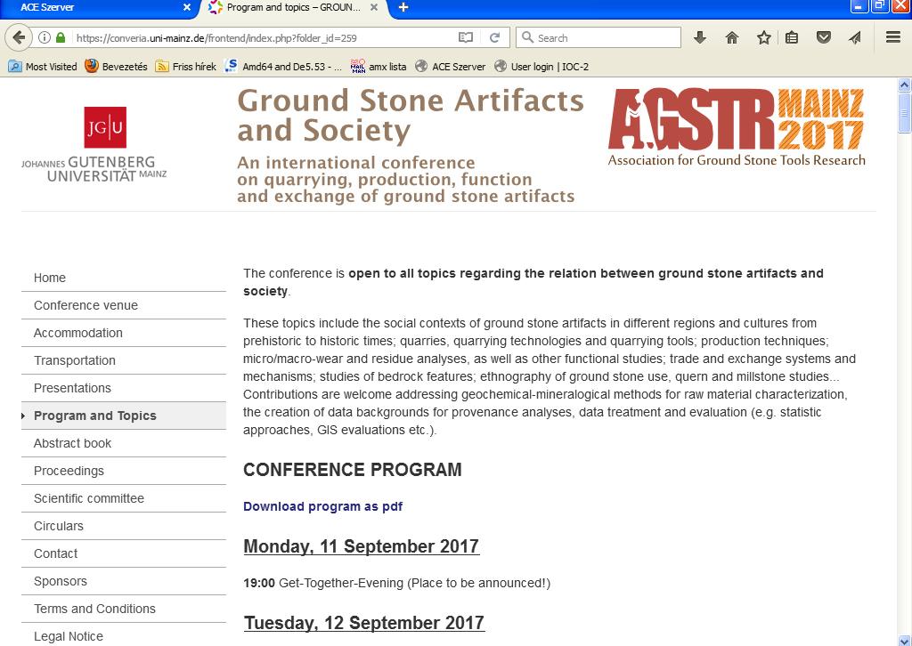Image resolution: width=912 pixels, height=646 pixels.
Task: Open Bevezetés bookmark
Action: coord(116,66)
